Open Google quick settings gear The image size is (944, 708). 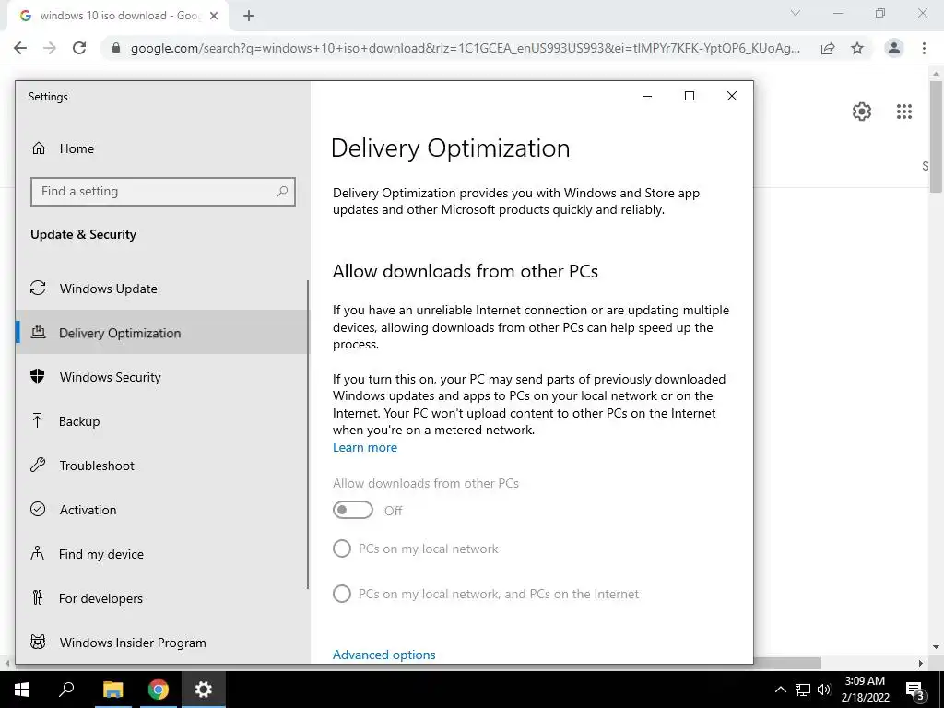tap(862, 112)
